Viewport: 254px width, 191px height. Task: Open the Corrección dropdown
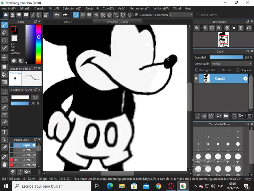tap(181, 15)
